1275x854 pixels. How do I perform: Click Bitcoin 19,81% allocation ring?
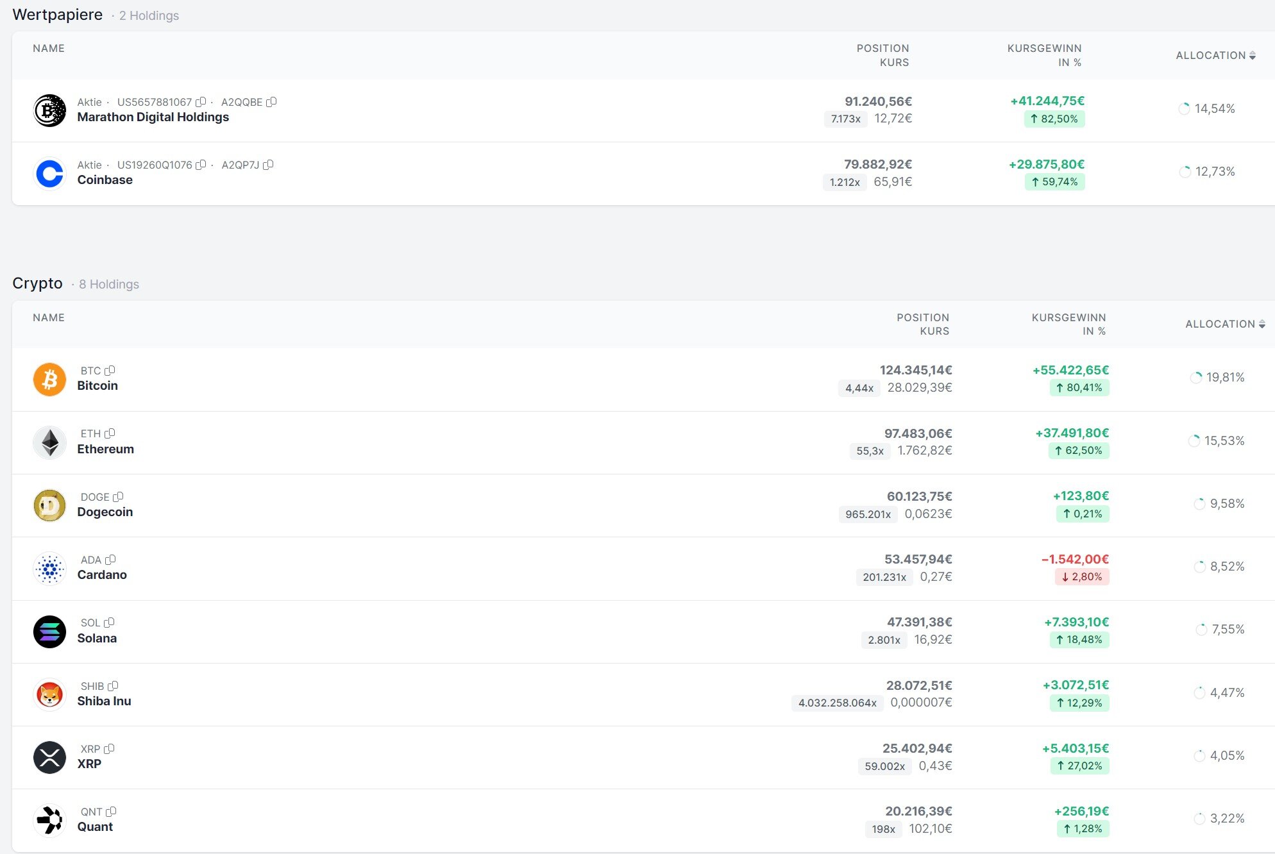1196,378
